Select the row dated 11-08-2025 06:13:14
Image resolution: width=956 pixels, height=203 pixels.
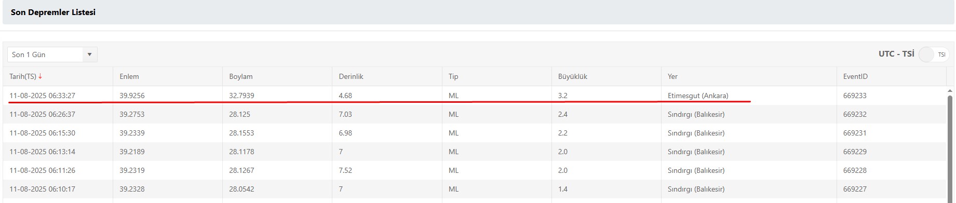point(475,152)
